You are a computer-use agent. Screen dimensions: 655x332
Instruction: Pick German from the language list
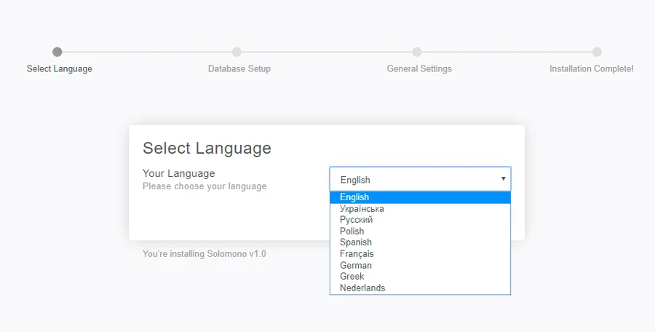(x=355, y=266)
